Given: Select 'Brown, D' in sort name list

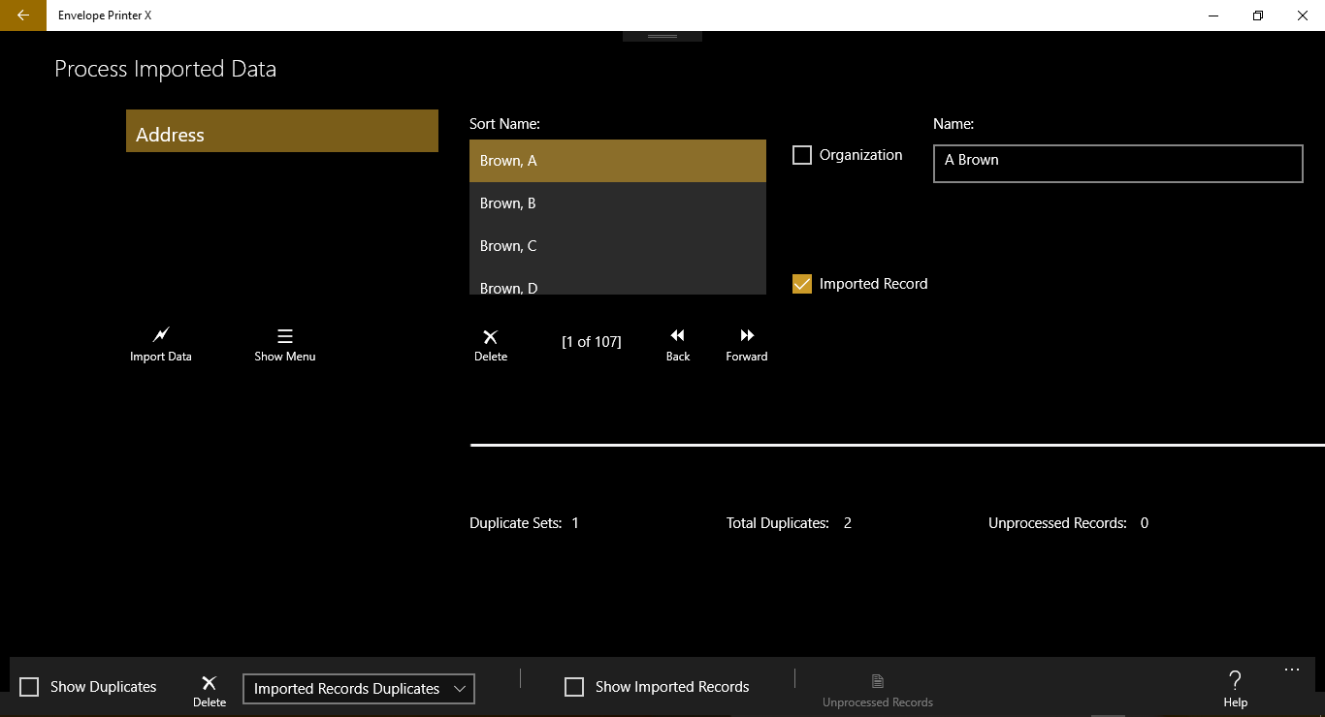Looking at the screenshot, I should tap(618, 282).
